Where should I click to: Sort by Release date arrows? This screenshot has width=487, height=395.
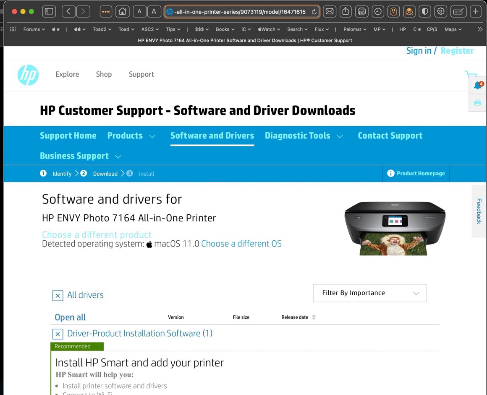[x=314, y=317]
